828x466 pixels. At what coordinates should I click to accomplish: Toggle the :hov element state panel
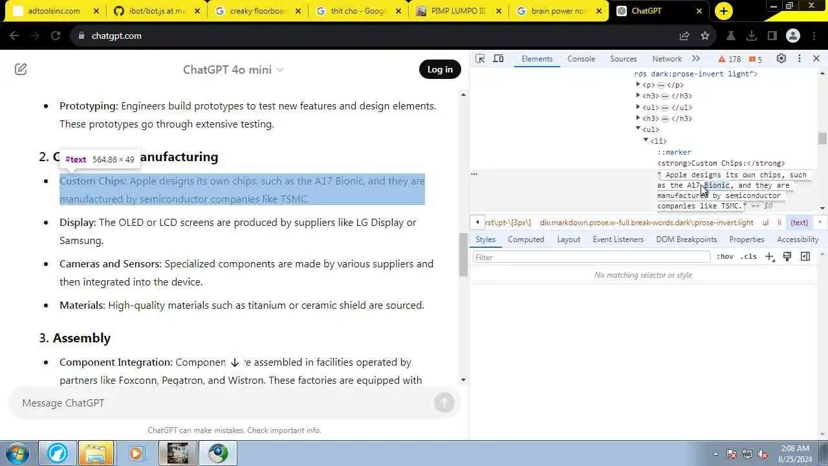click(725, 257)
